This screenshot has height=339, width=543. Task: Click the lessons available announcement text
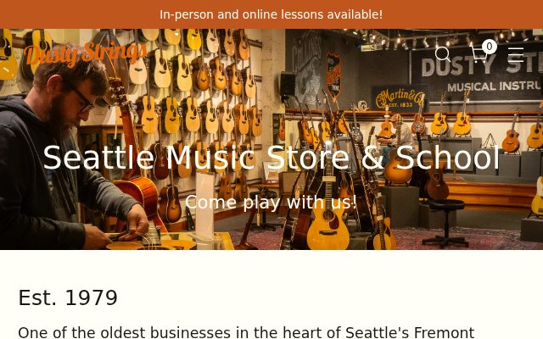tap(271, 14)
